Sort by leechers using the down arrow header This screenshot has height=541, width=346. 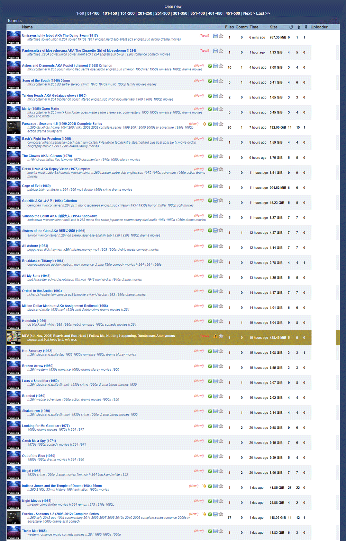(x=306, y=27)
